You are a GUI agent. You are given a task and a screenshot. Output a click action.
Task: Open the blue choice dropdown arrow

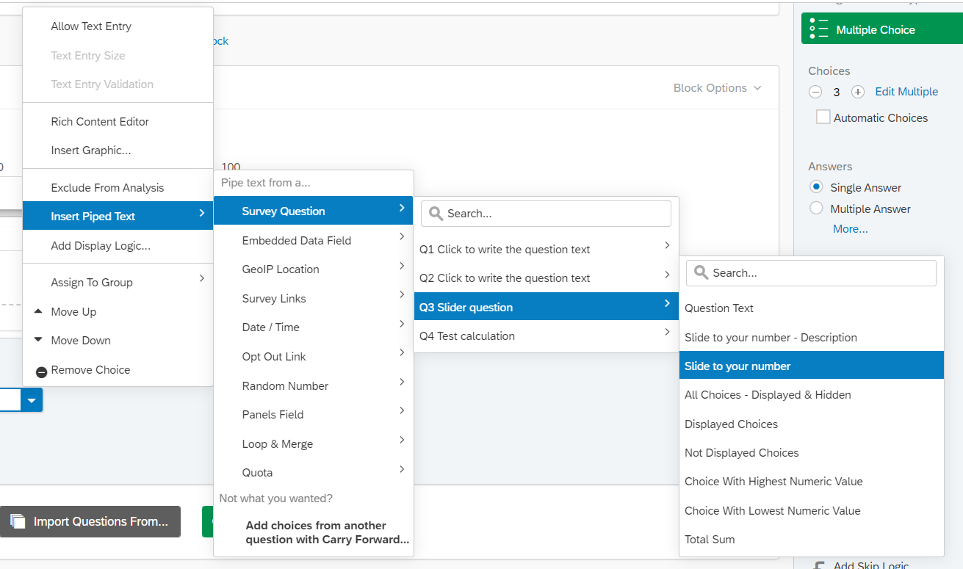(32, 400)
